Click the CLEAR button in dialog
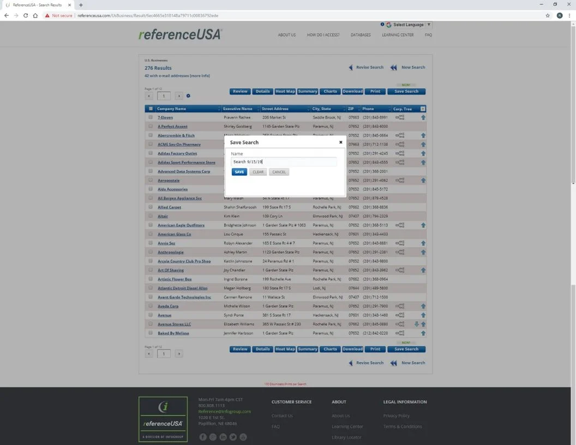 point(258,172)
